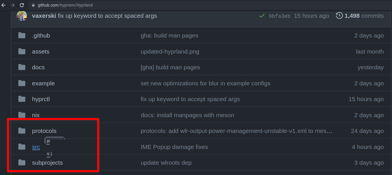The width and height of the screenshot is (392, 175).
Task: Reload the page with the refresh icon
Action: click(x=22, y=5)
